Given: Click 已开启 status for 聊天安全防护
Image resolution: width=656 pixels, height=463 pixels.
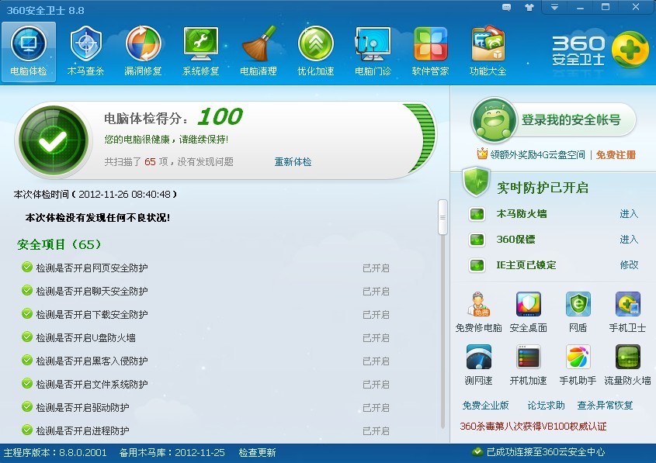Looking at the screenshot, I should [376, 292].
